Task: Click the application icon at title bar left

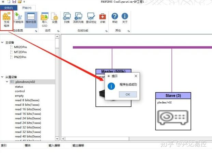Action: point(3,2)
